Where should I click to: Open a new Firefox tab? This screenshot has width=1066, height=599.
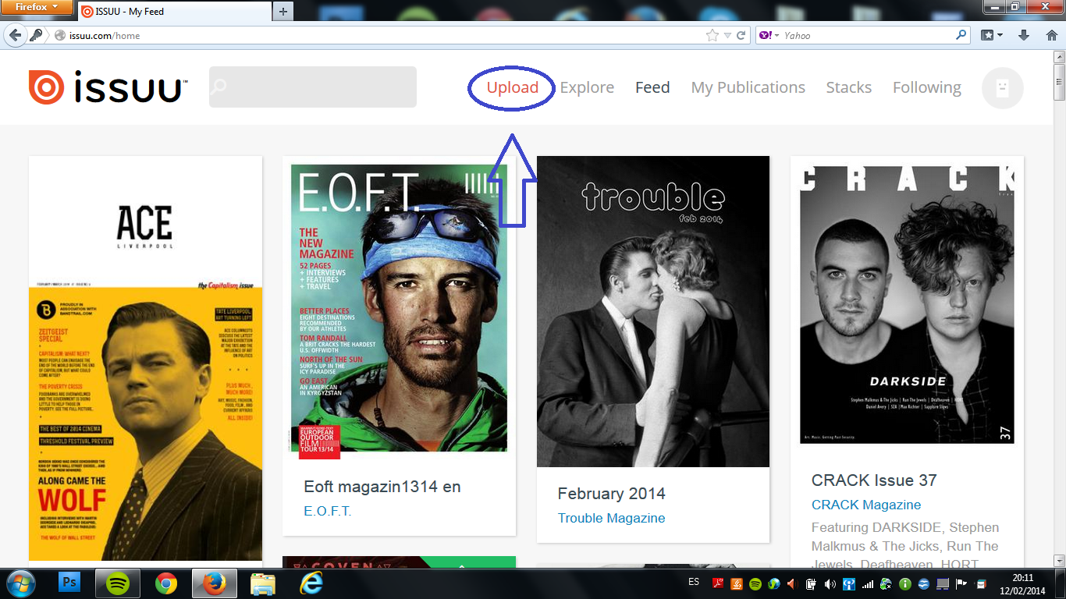pos(283,11)
